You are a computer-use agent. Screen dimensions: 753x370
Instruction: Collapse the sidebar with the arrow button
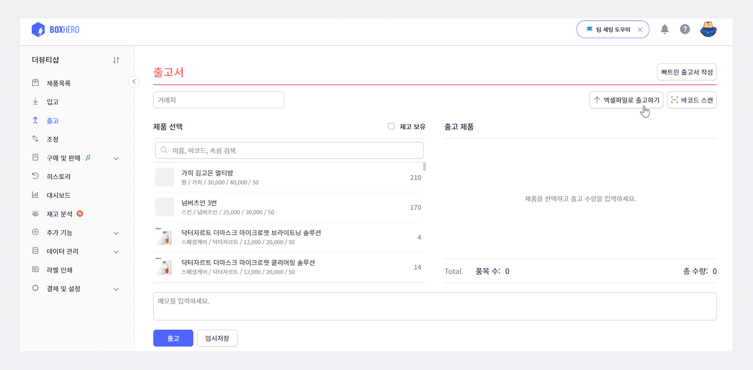pyautogui.click(x=134, y=82)
